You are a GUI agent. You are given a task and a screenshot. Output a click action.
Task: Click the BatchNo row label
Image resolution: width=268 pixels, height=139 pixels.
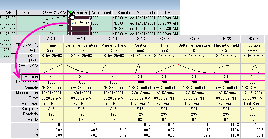[25, 114]
